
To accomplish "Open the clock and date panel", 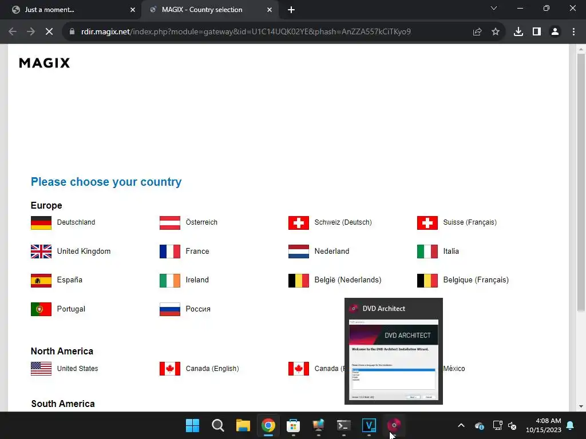I will [544, 425].
